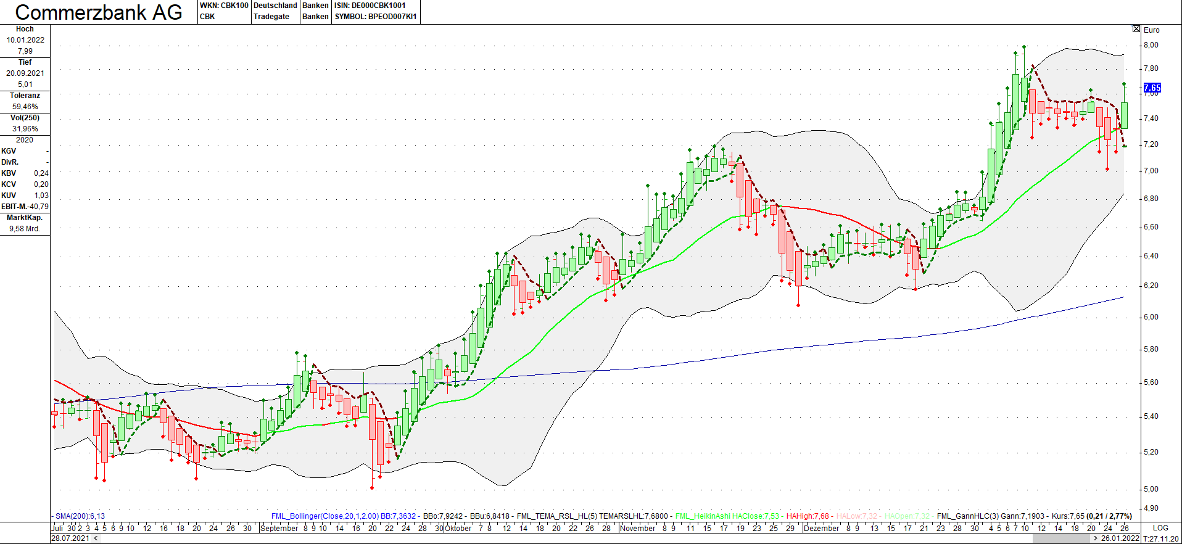Viewport: 1182px width, 544px height.
Task: Click the grey thumb of the horizontal timeline scrollbar
Action: pyautogui.click(x=1061, y=538)
